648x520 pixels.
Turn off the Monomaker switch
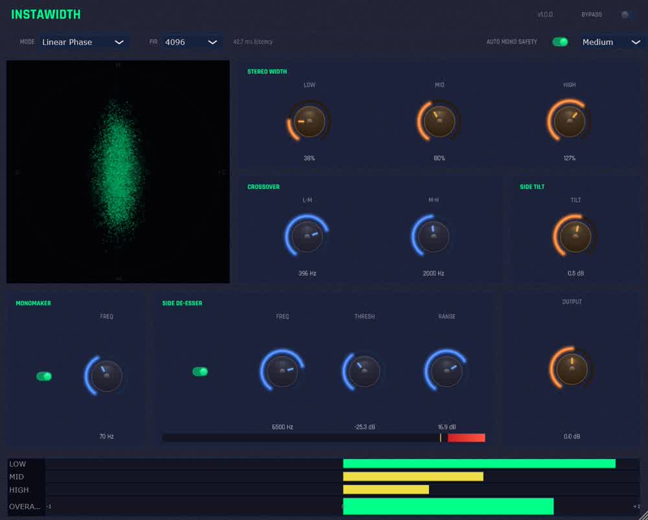point(44,376)
